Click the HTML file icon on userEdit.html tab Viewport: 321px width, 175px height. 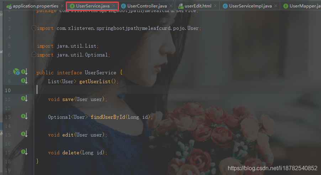point(181,6)
